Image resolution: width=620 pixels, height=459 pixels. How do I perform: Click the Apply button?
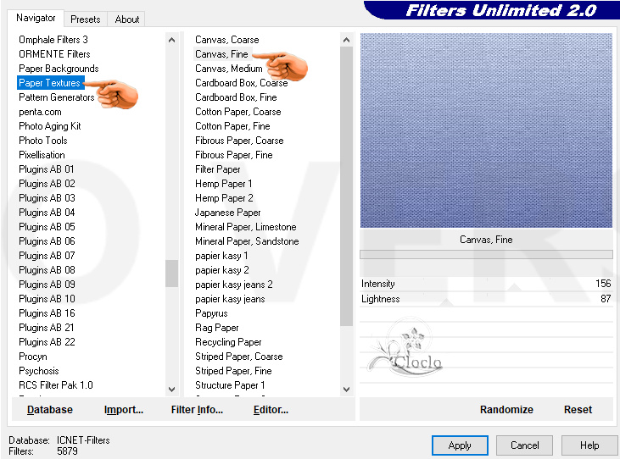pyautogui.click(x=460, y=445)
